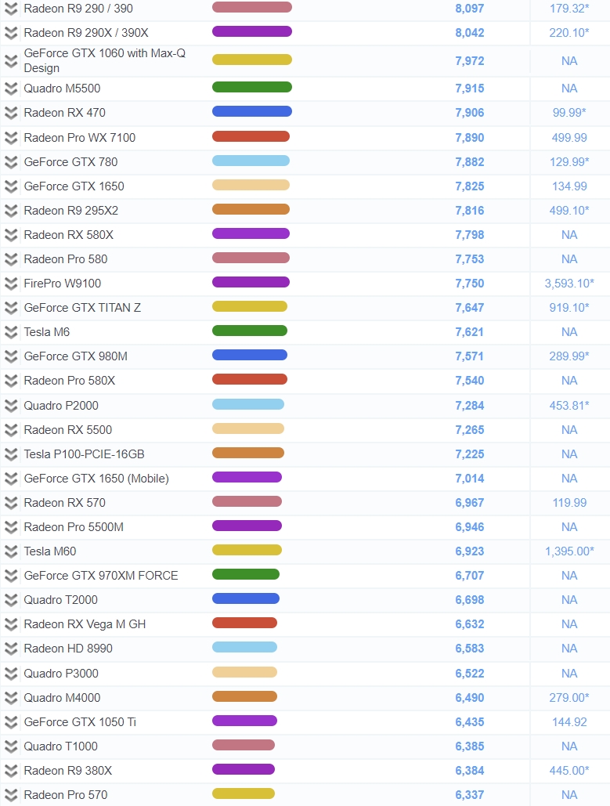Expand the Radeon R9 380X chevron
The image size is (610, 806).
[x=11, y=771]
